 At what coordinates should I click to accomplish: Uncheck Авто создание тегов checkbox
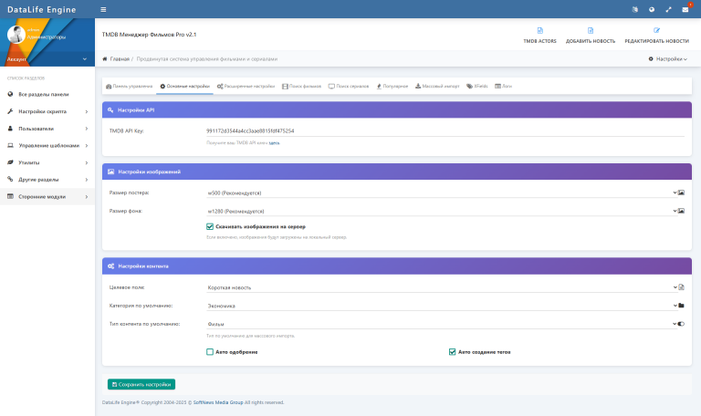click(x=452, y=351)
